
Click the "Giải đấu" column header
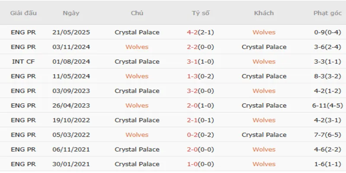23,13
